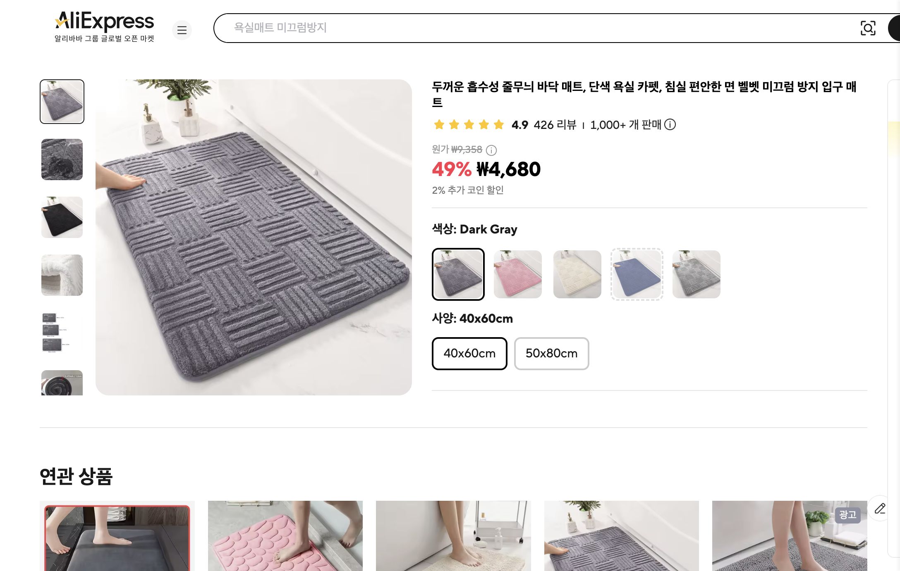The width and height of the screenshot is (900, 571).
Task: Click the water absorption gallery thumbnail
Action: tap(61, 159)
